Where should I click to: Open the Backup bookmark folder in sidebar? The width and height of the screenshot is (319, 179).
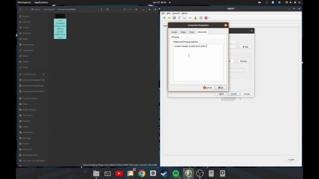point(26,121)
